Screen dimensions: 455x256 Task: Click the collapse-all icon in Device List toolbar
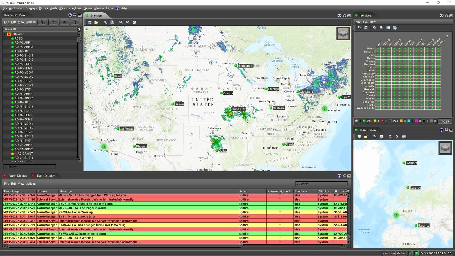43,22
